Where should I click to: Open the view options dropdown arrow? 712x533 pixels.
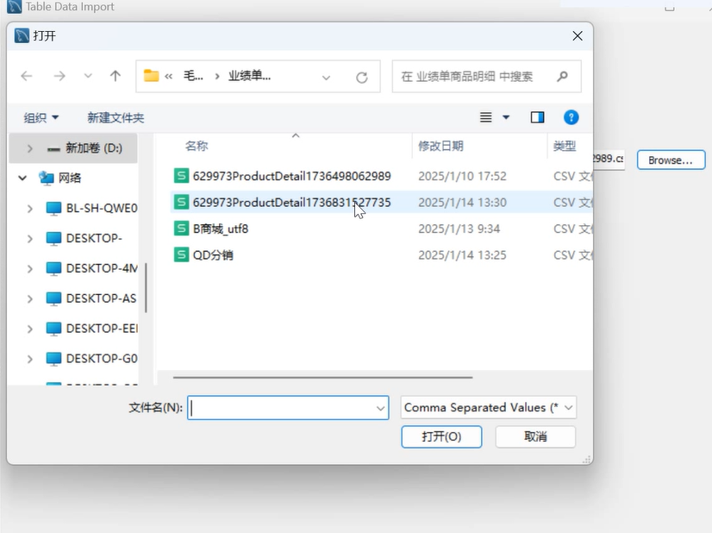click(506, 117)
